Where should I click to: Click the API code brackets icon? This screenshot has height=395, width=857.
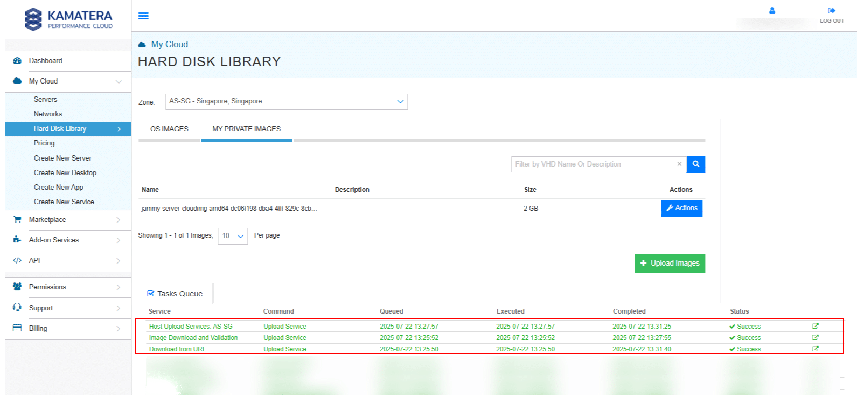point(17,260)
